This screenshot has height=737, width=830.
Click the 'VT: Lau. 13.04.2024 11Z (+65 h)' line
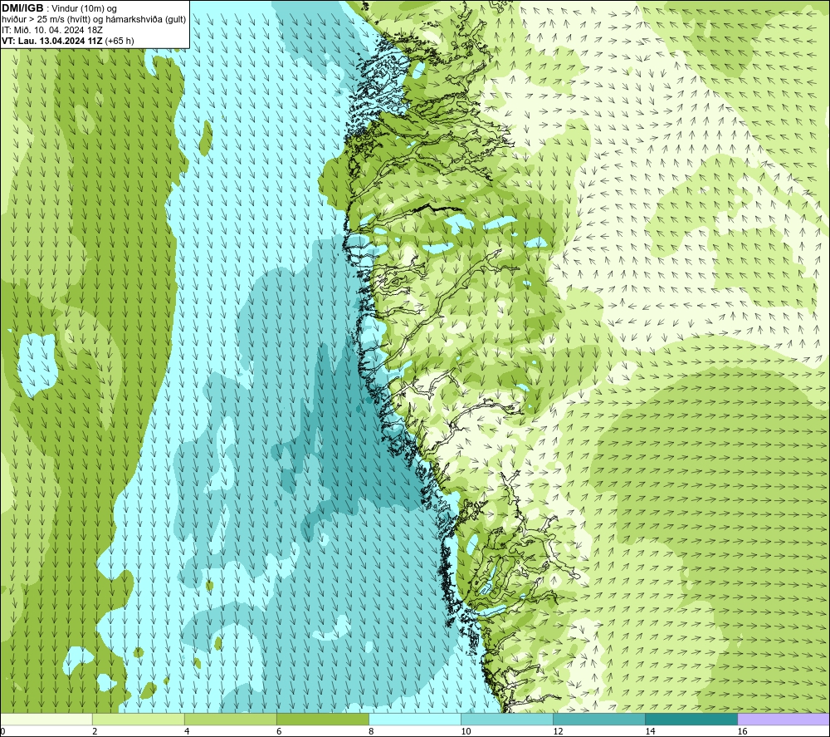click(x=68, y=41)
